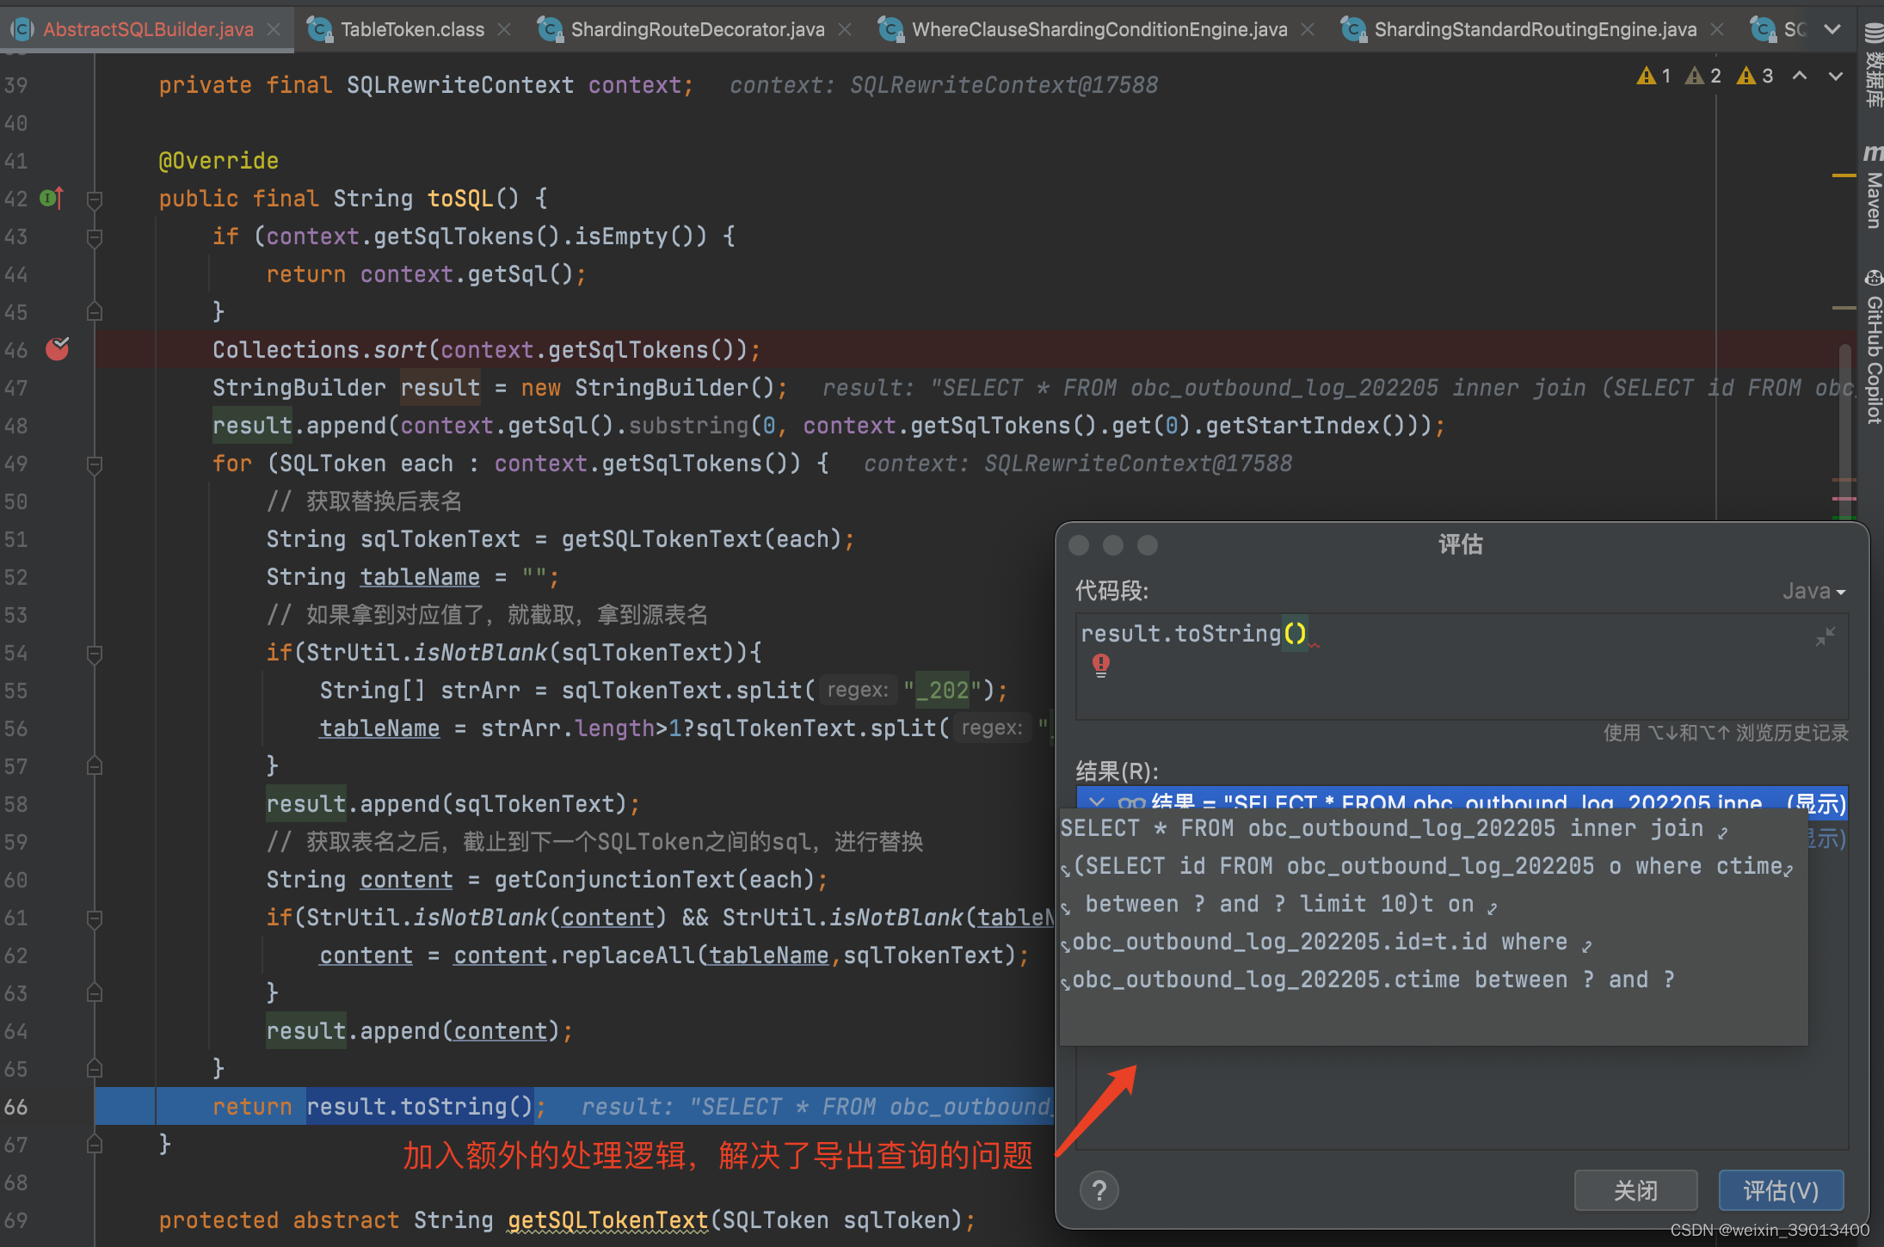Click the yellow warning stripe in the error gutter
This screenshot has width=1884, height=1247.
tap(1844, 175)
